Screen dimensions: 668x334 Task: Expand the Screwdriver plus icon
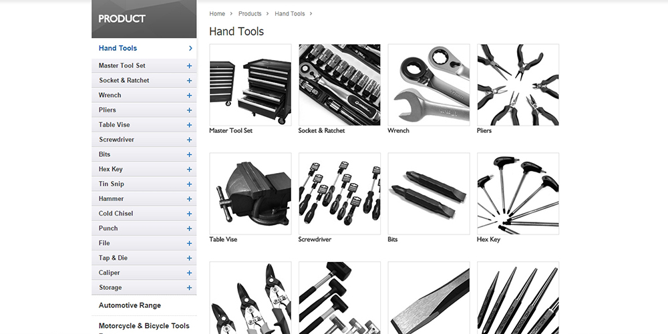tap(189, 140)
